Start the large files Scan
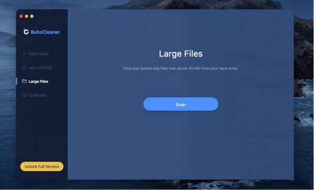 181,104
